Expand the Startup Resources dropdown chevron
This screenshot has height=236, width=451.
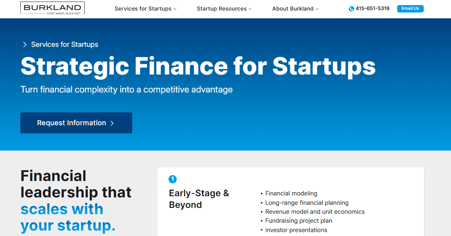click(x=250, y=9)
